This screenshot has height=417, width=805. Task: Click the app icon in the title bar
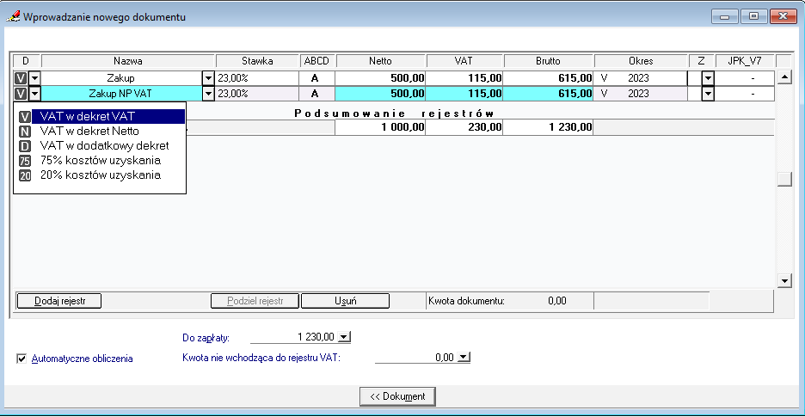tap(13, 16)
